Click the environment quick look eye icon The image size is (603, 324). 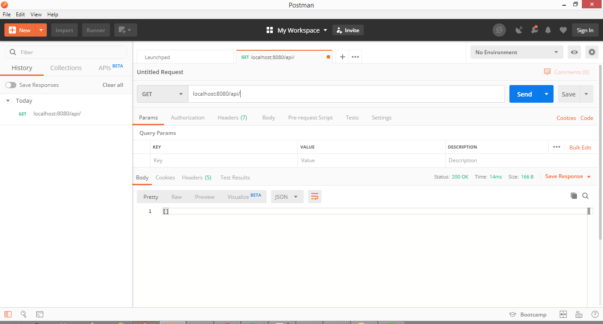coord(574,52)
